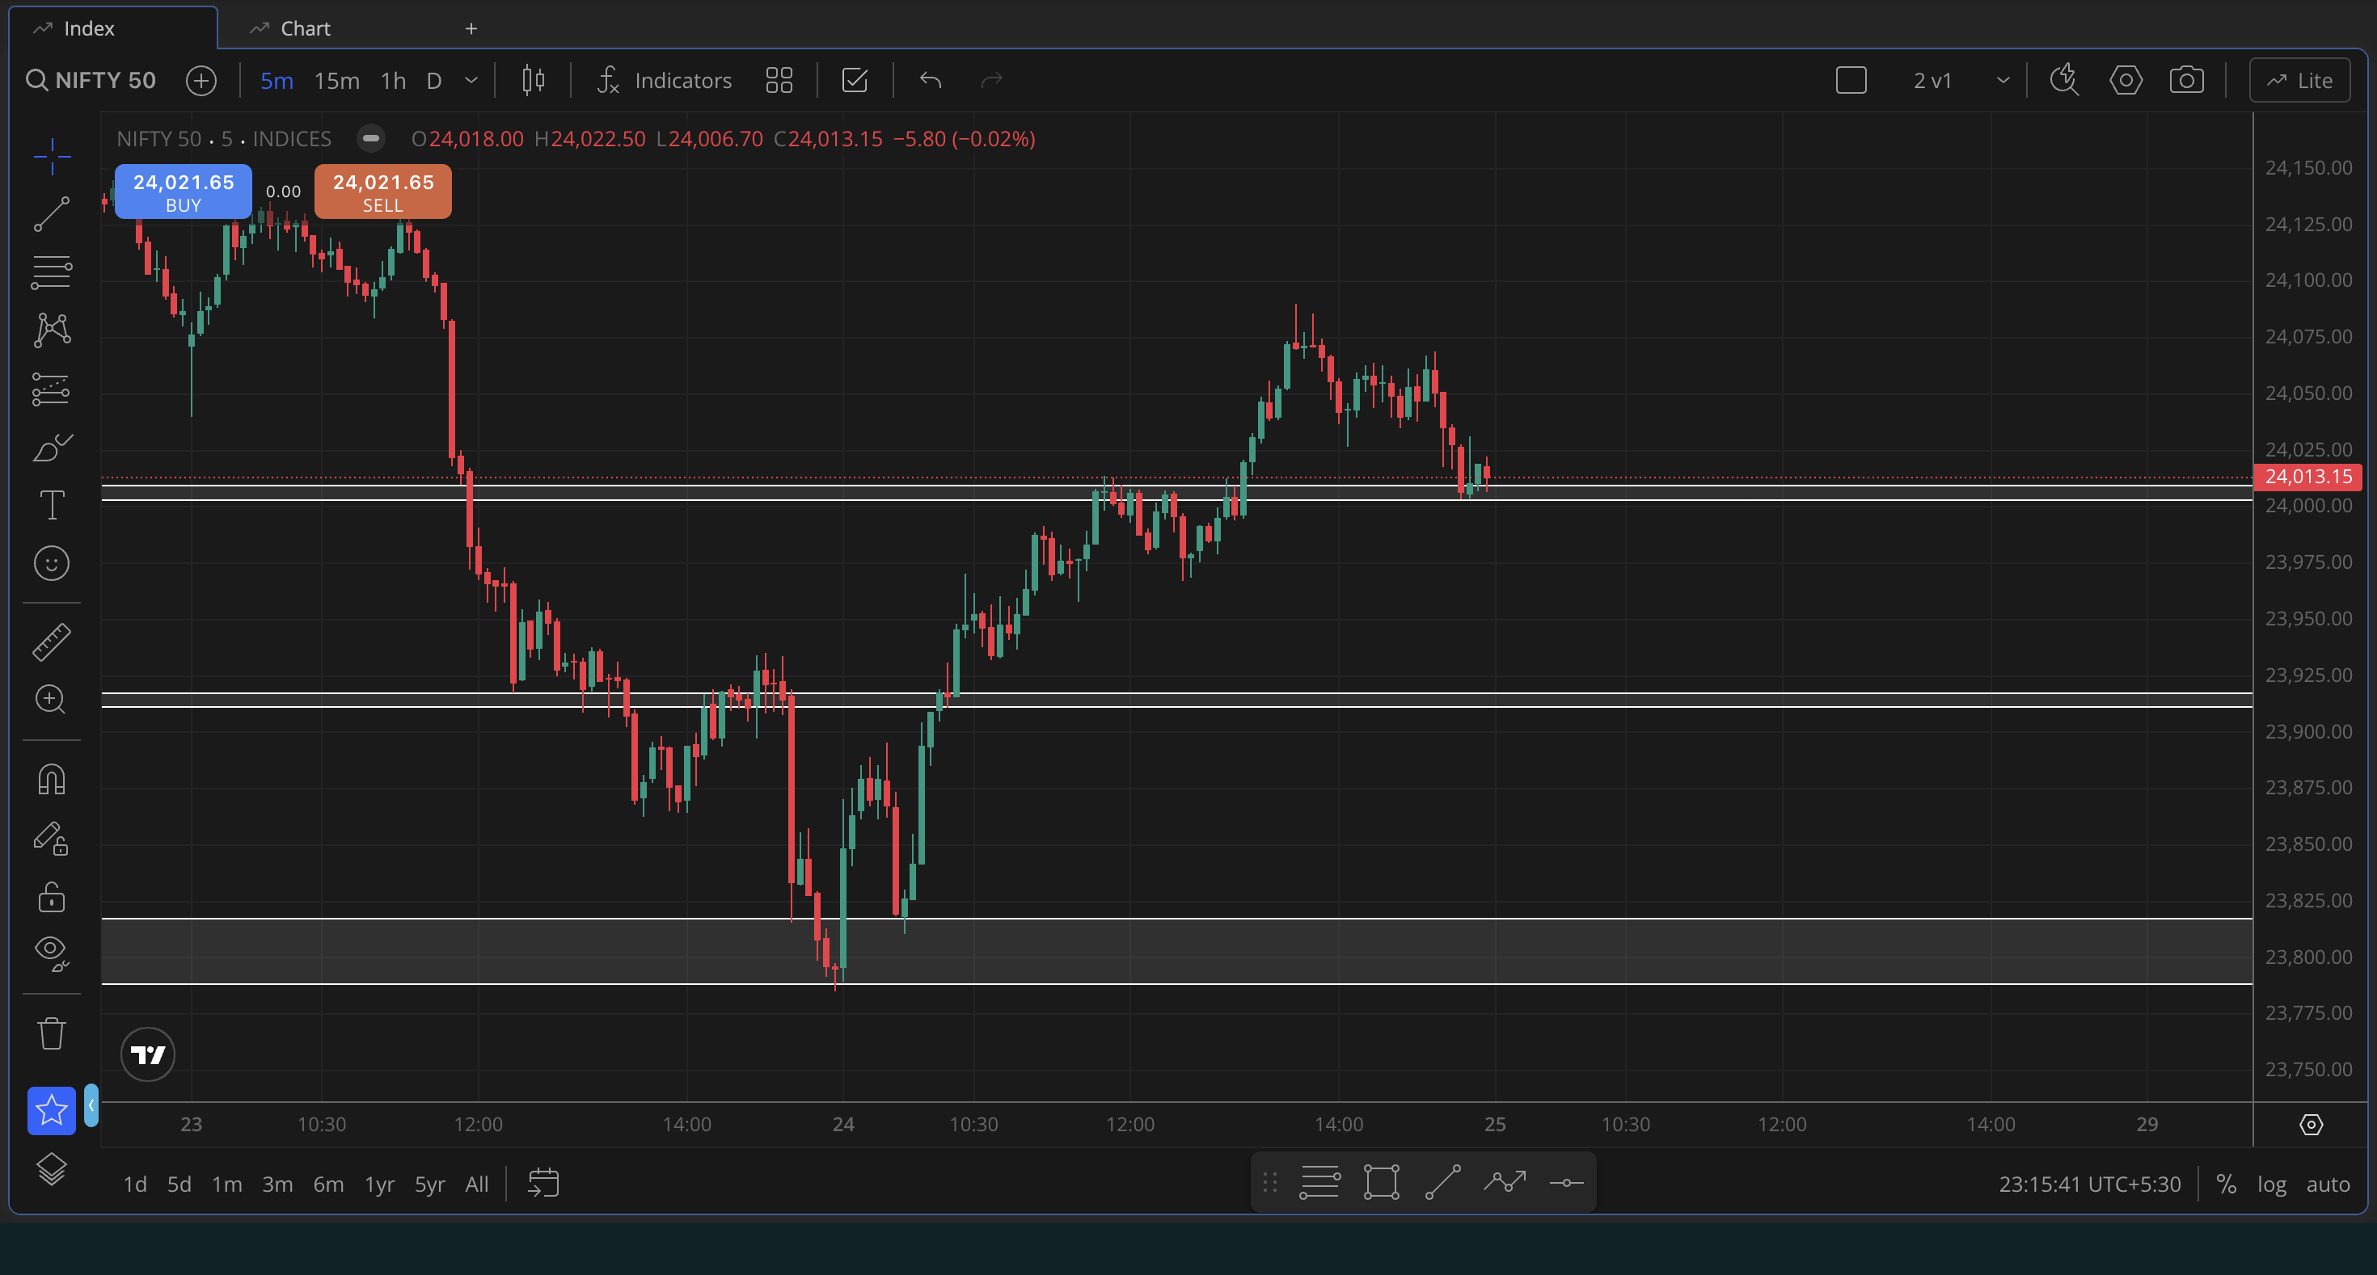Viewport: 2377px width, 1275px height.
Task: Select the 5m timeframe
Action: point(277,81)
